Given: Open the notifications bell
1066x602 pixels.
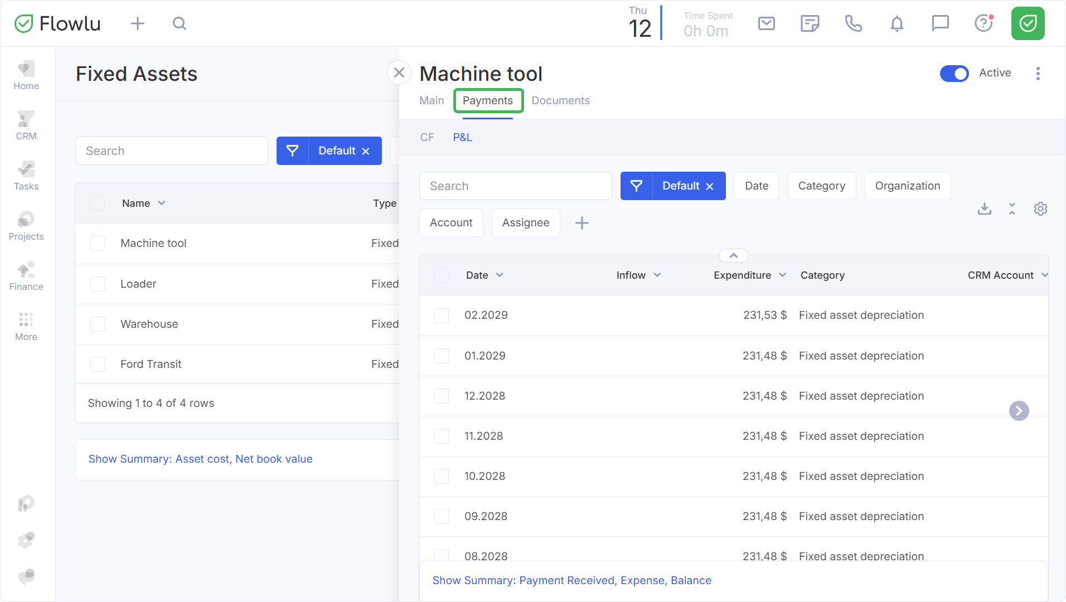Looking at the screenshot, I should pos(897,23).
